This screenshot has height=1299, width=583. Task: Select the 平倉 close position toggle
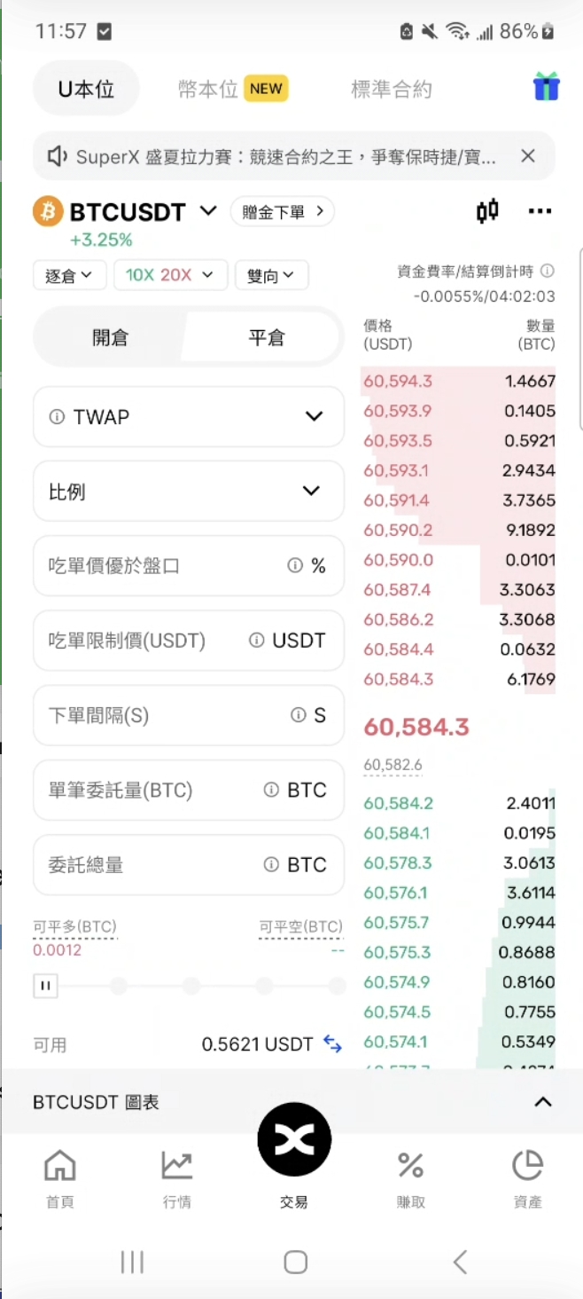click(x=266, y=338)
